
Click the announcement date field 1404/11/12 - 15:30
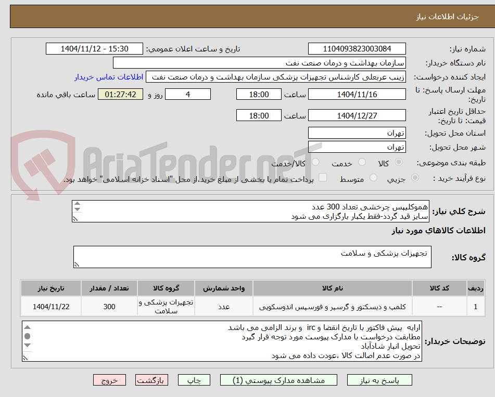click(94, 49)
